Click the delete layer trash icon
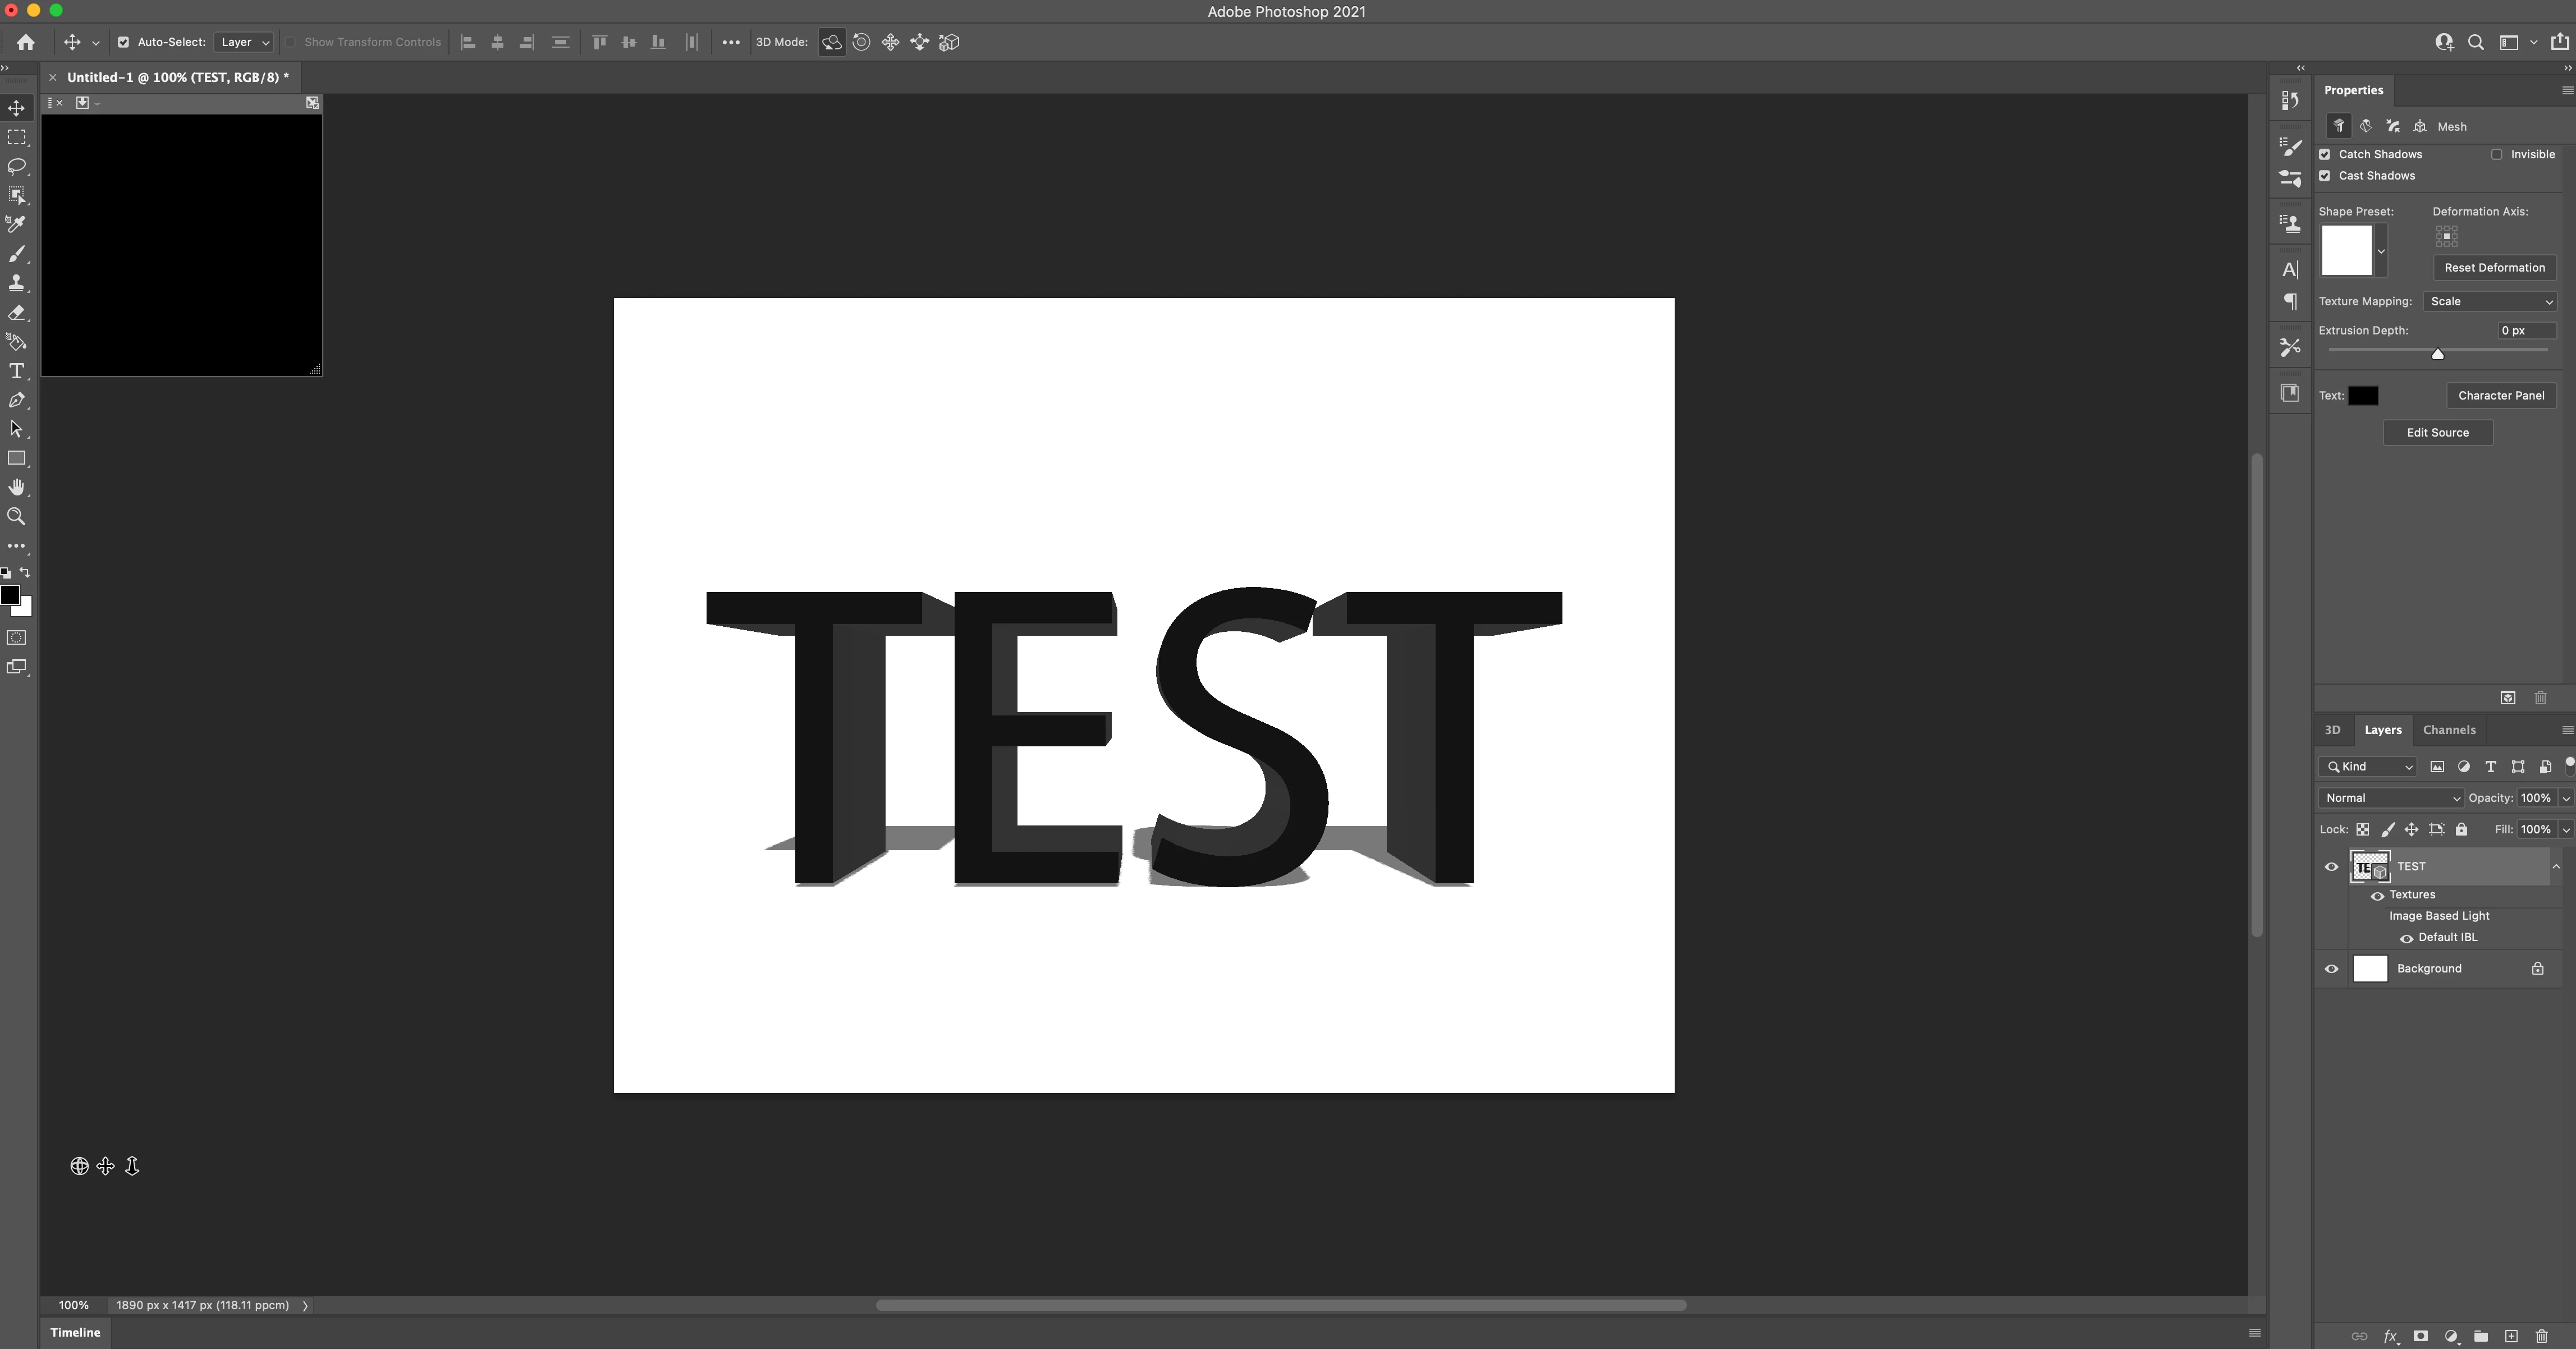The height and width of the screenshot is (1349, 2576). point(2541,1336)
